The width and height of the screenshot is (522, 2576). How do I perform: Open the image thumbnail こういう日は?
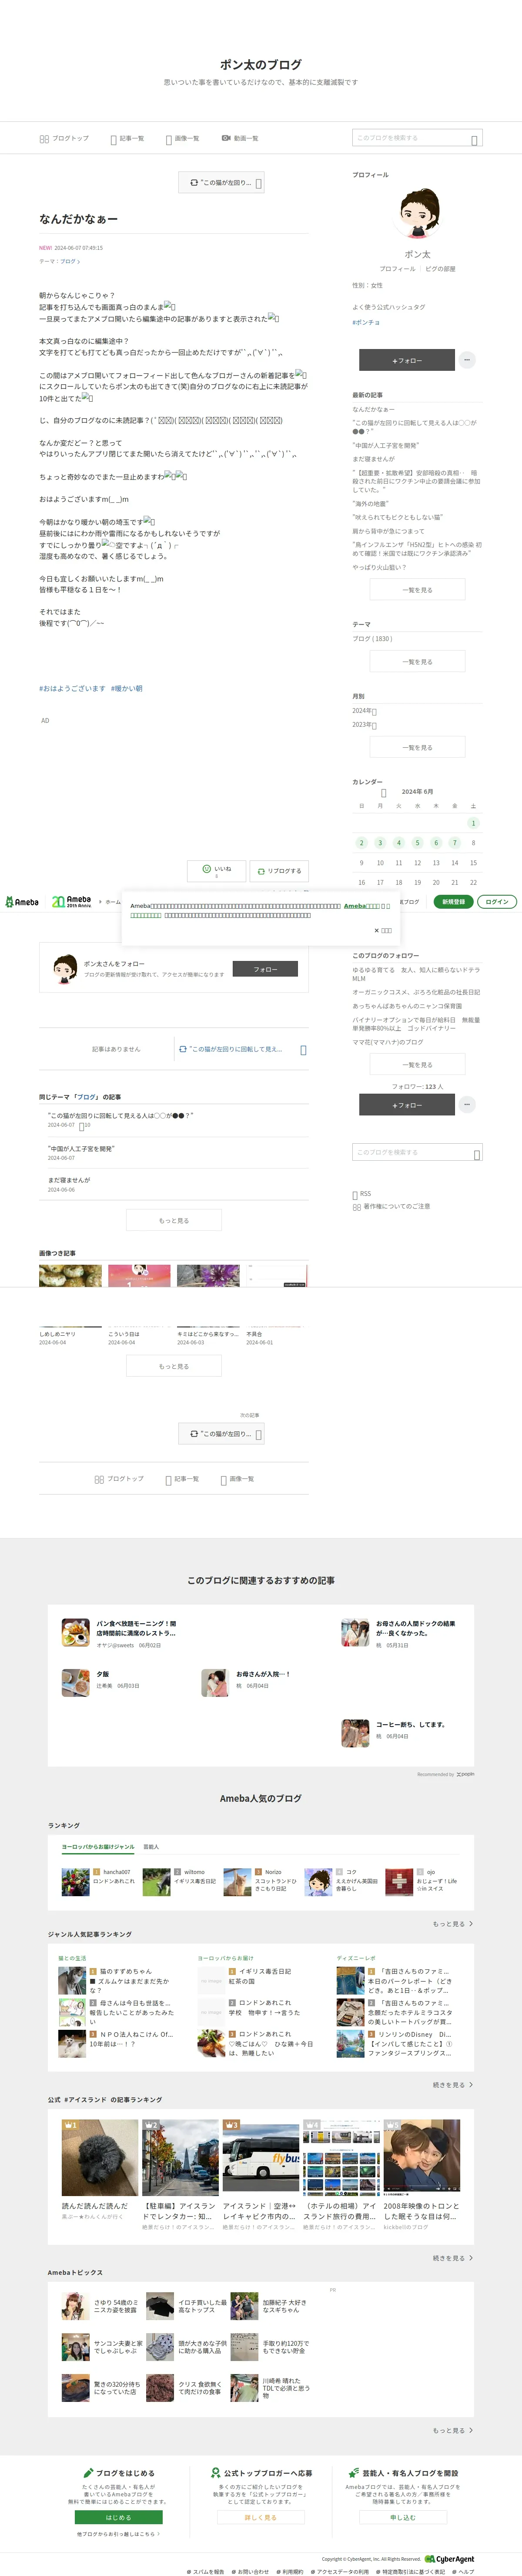139,1276
